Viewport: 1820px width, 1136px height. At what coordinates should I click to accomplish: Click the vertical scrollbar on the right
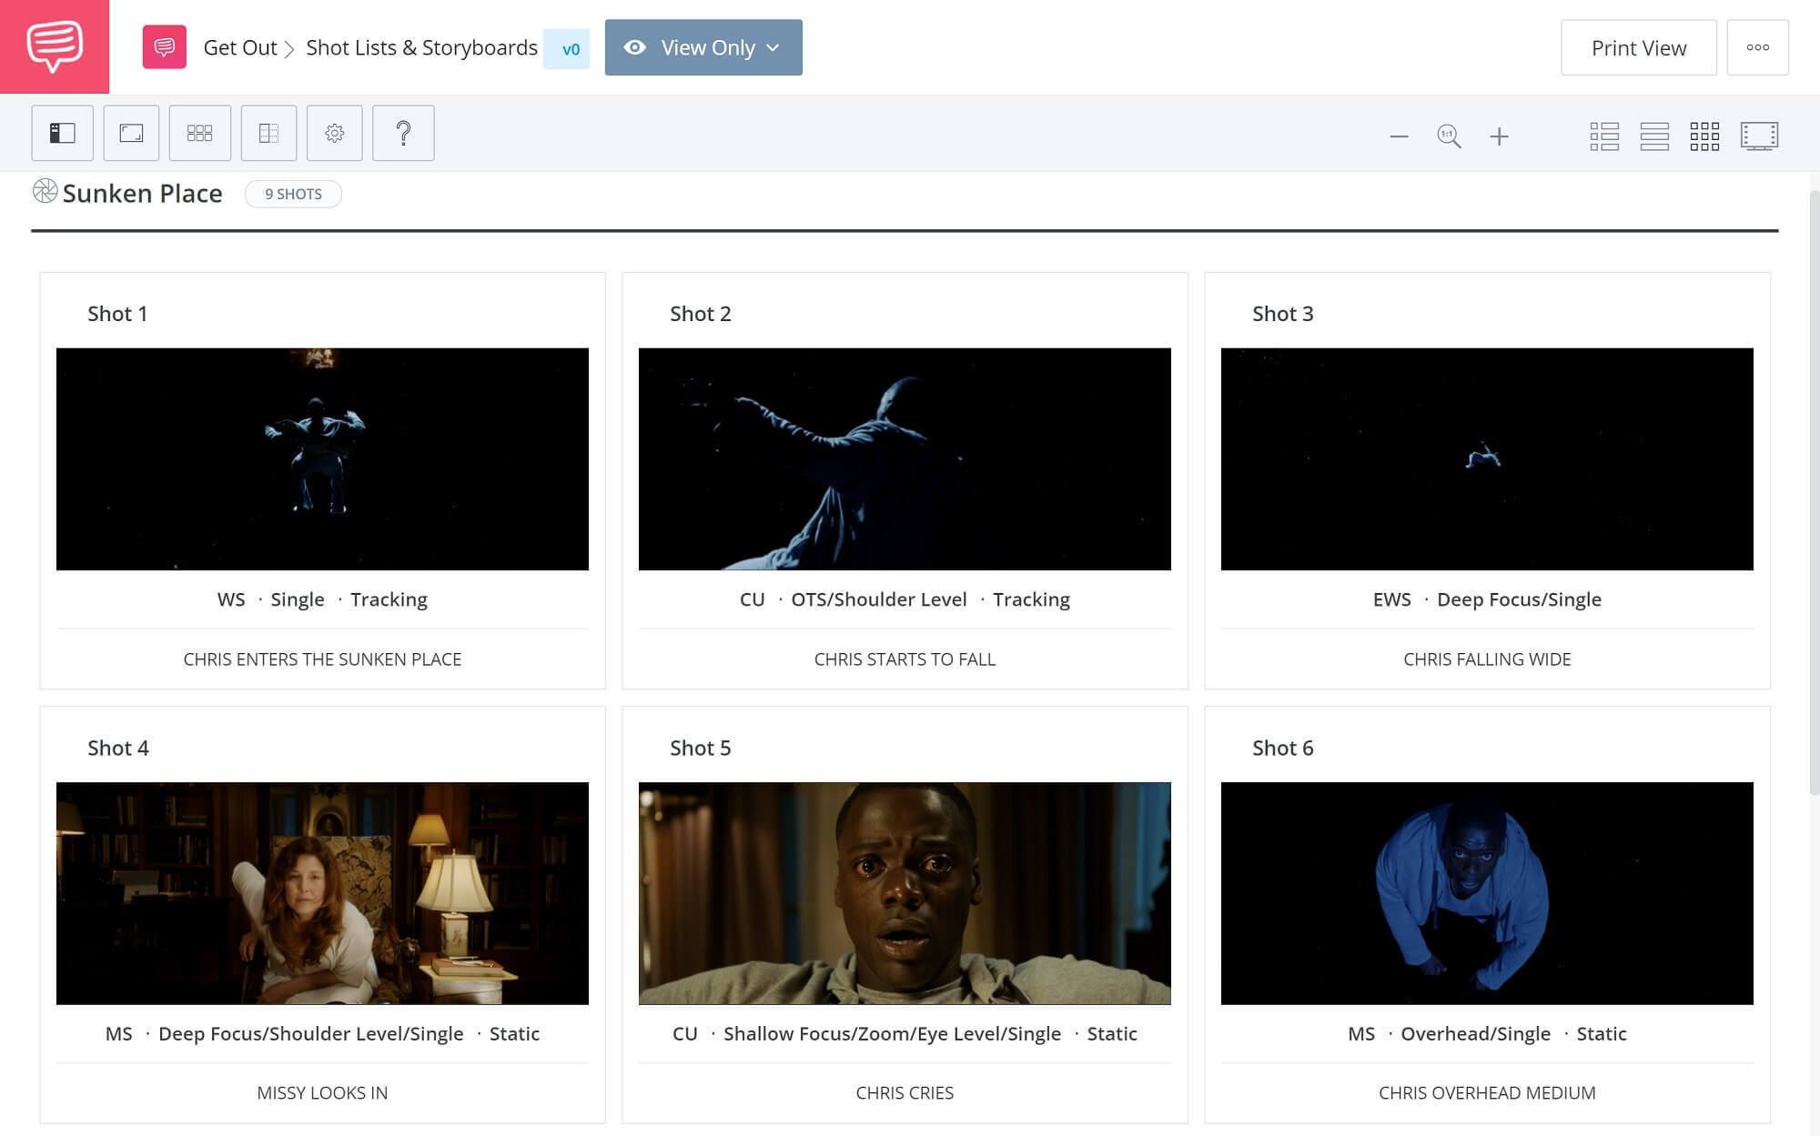pos(1814,491)
